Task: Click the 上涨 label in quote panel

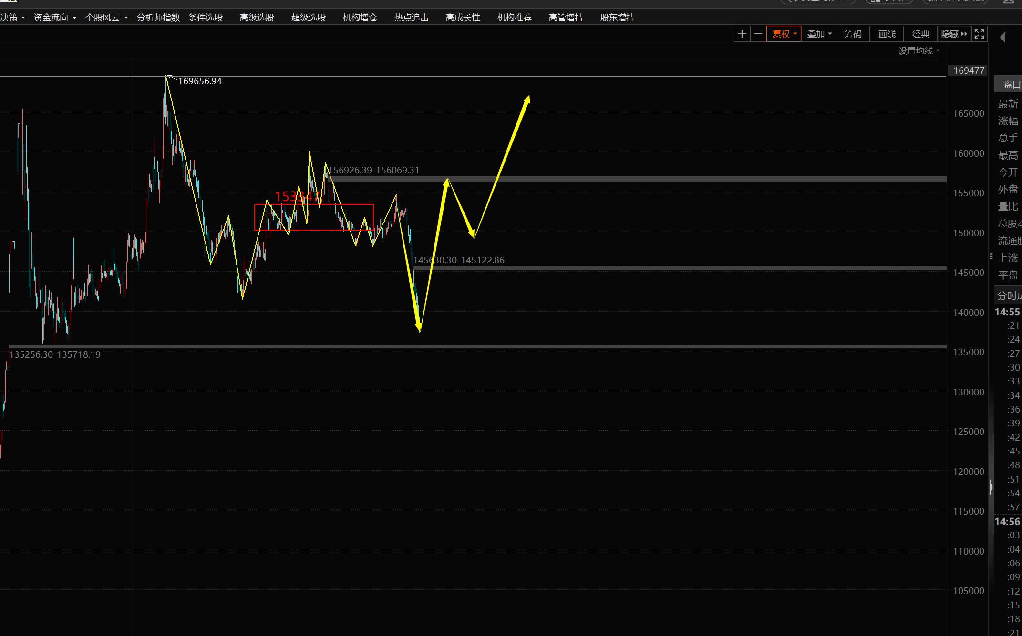Action: pos(1008,258)
